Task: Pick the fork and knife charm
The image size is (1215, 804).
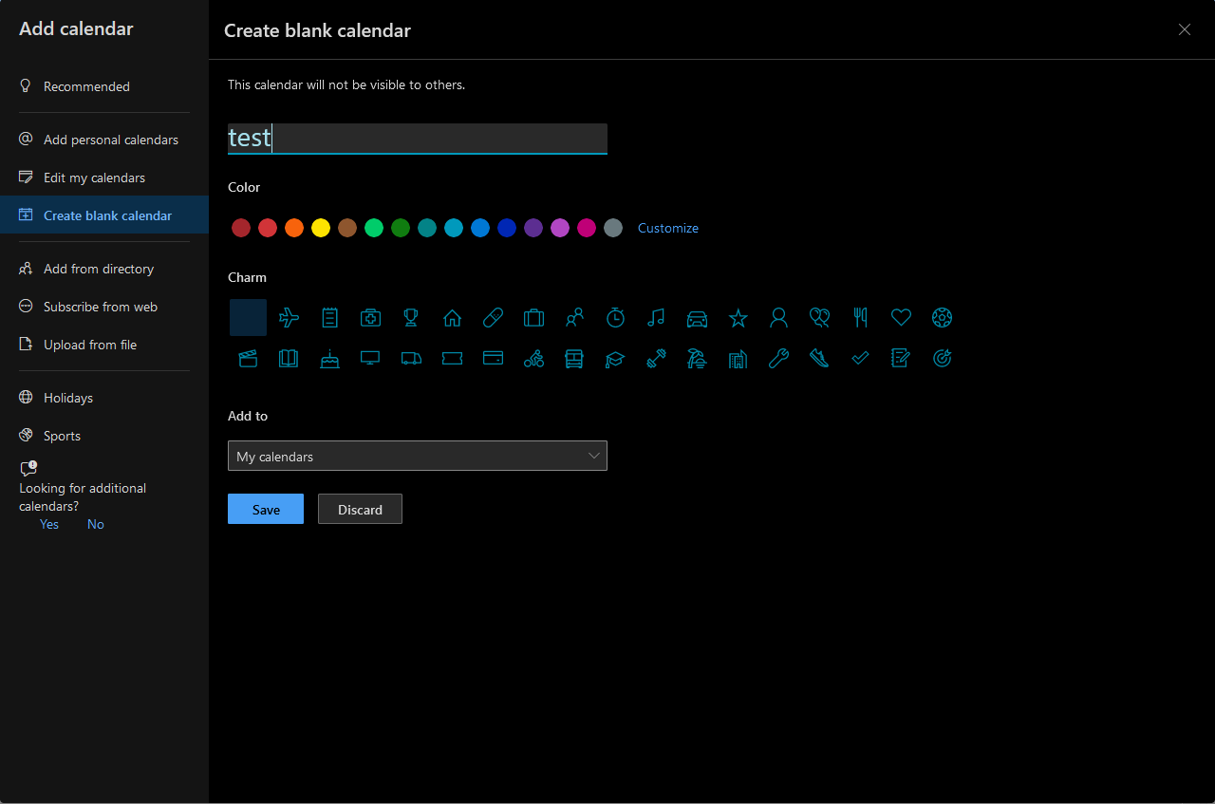Action: (860, 318)
